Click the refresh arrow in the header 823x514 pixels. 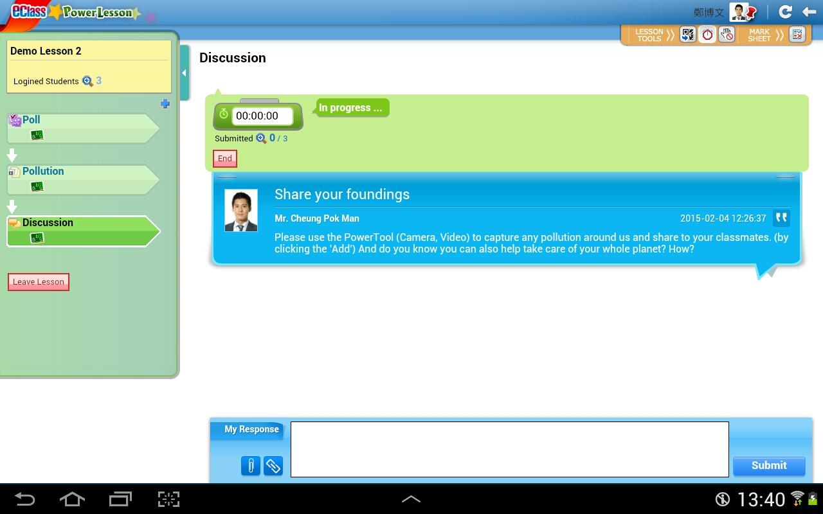pos(785,12)
